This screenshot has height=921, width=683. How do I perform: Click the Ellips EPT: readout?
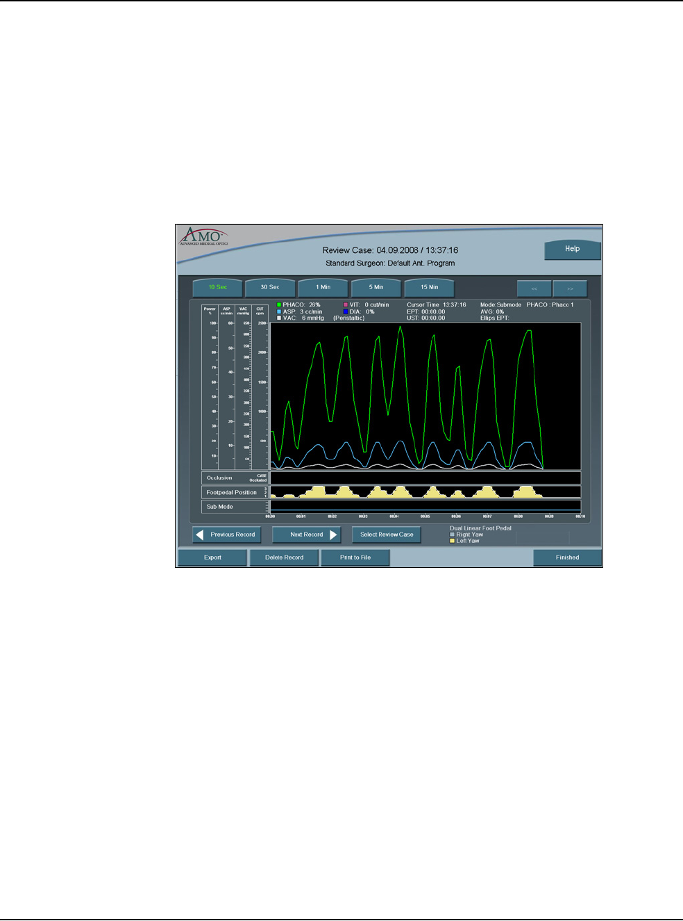(x=494, y=318)
